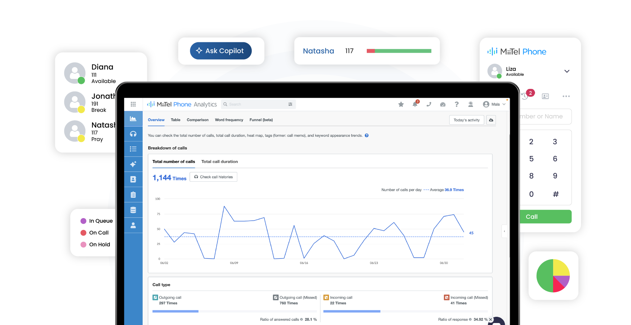Click the support agent icon in header
Screen dimensions: 631x325
pos(471,104)
